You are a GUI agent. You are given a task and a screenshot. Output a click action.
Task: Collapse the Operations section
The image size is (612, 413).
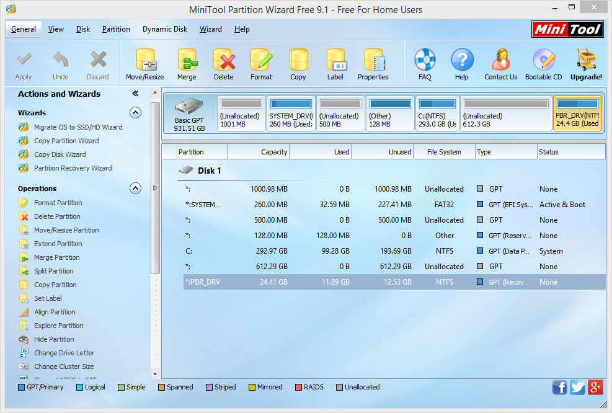tap(135, 189)
